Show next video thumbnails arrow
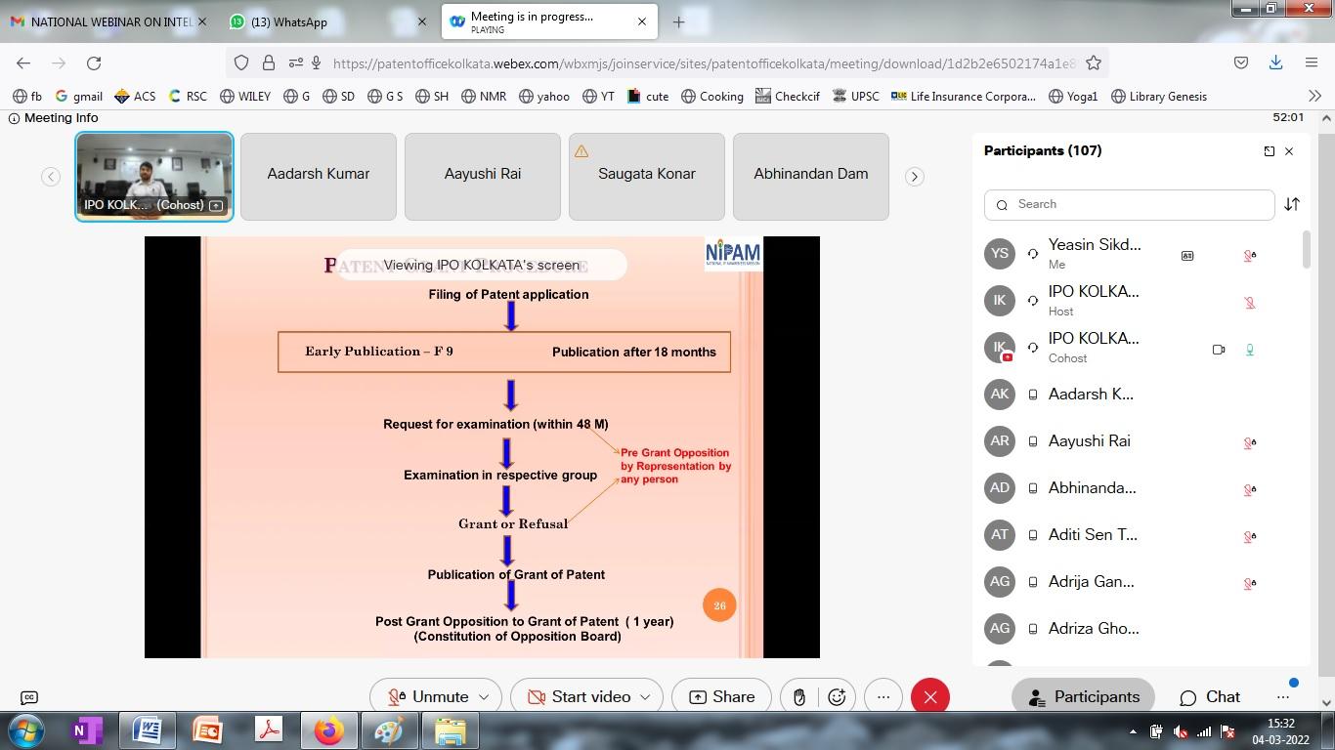1335x750 pixels. point(915,177)
